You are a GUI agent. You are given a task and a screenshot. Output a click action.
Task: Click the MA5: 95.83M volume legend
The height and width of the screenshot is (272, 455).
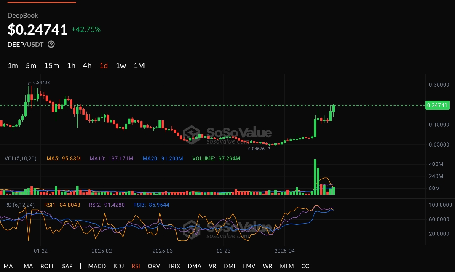click(64, 159)
